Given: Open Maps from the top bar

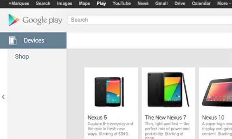Looking at the screenshot, I should tap(84, 3).
